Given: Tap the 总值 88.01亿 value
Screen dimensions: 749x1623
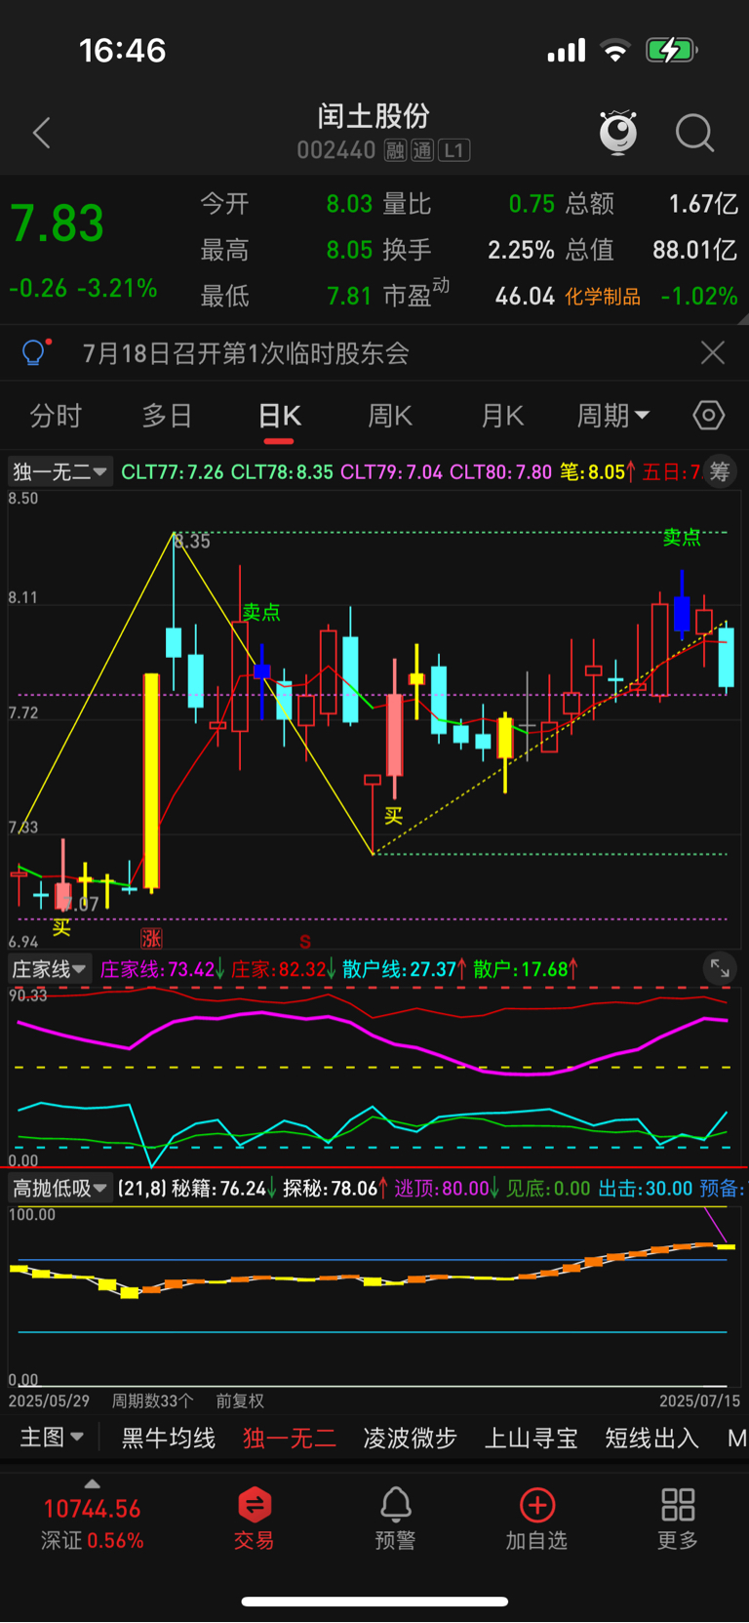Looking at the screenshot, I should coord(695,250).
